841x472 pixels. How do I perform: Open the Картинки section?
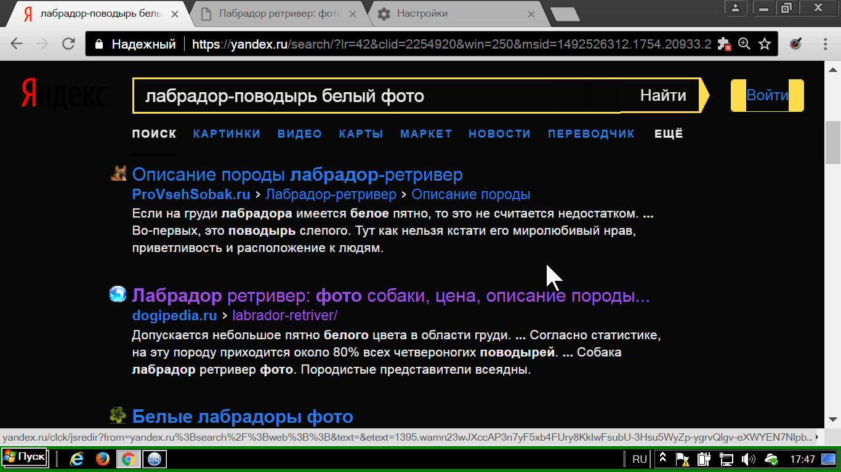click(227, 134)
